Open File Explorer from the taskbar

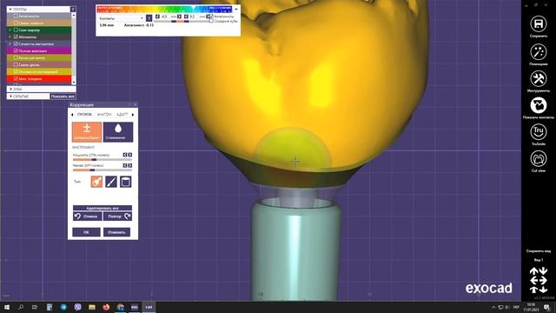click(92, 307)
